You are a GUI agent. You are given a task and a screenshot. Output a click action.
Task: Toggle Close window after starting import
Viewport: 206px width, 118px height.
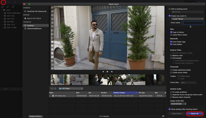click(169, 109)
